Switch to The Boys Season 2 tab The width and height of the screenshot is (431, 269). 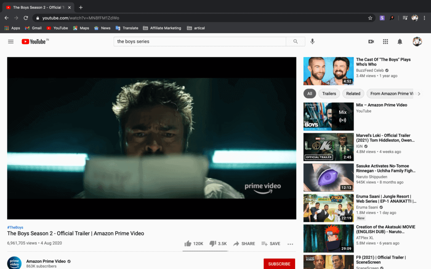[x=38, y=8]
